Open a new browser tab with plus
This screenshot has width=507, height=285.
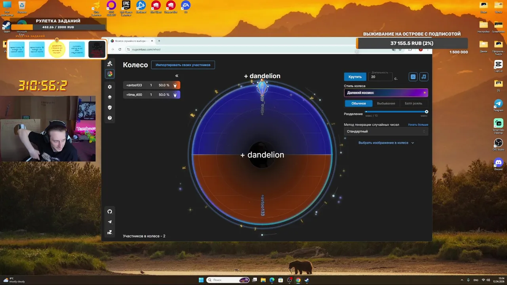pos(159,41)
